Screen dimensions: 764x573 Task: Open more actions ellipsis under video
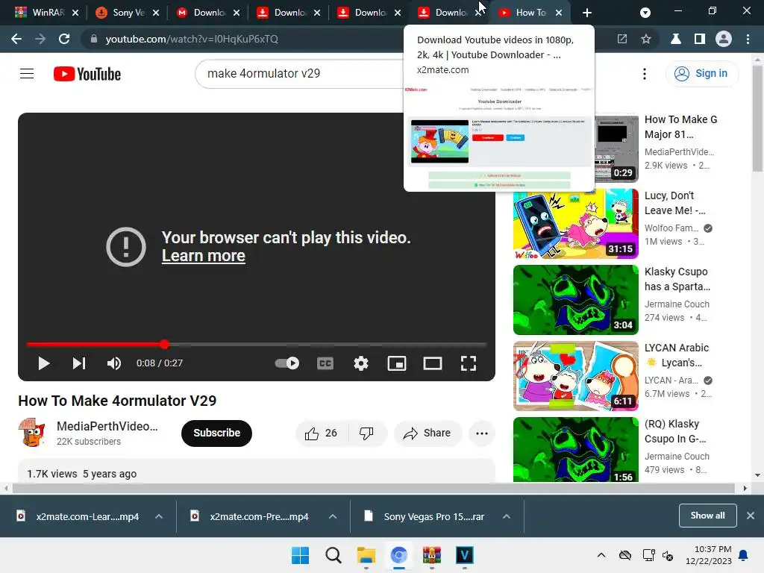(x=482, y=433)
